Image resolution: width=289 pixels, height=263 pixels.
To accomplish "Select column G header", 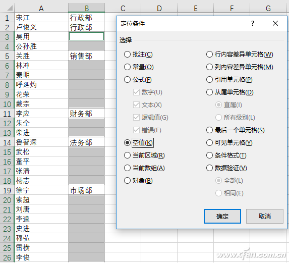I will point(268,8).
